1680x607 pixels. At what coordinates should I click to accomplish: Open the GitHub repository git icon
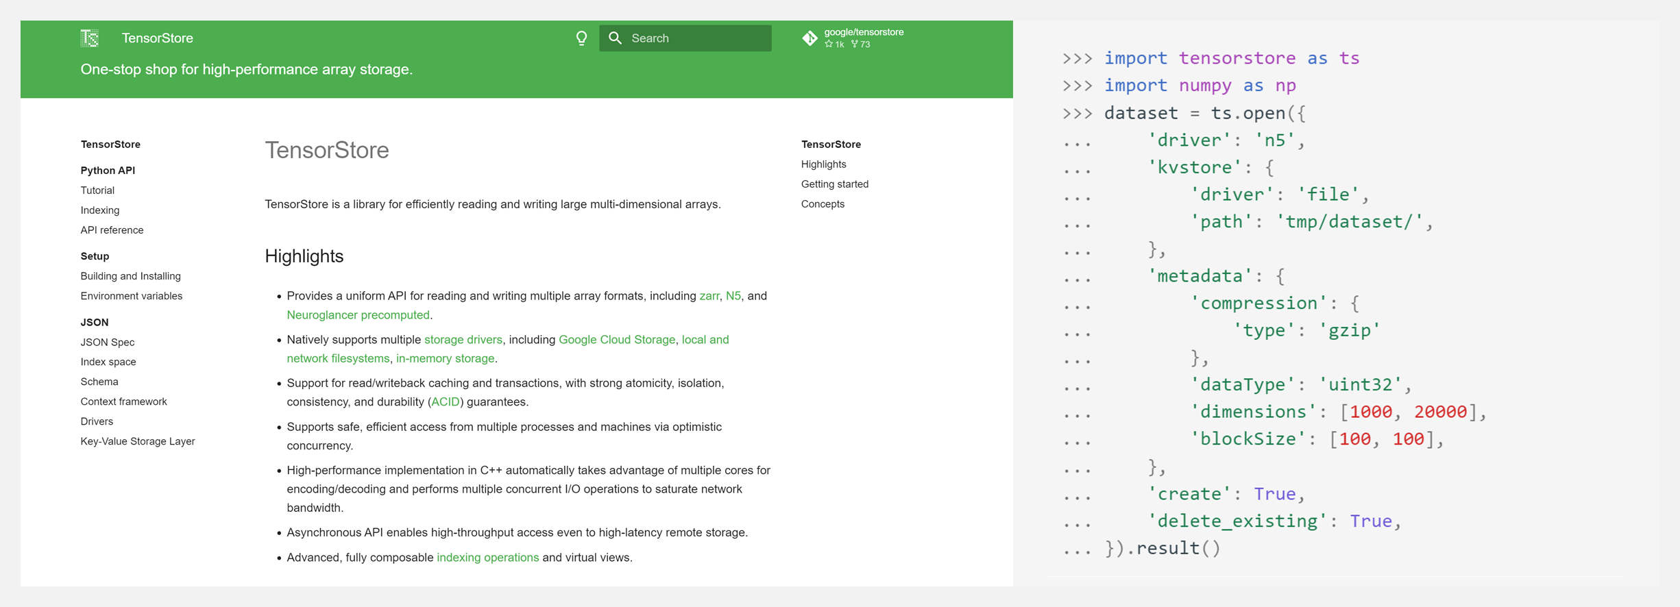pyautogui.click(x=810, y=38)
